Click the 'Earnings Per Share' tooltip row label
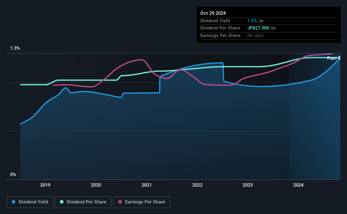The width and height of the screenshot is (347, 214). click(220, 35)
